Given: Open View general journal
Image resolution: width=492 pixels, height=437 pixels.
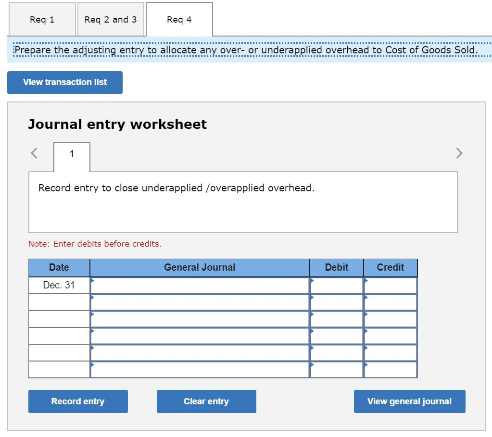Looking at the screenshot, I should click(409, 401).
